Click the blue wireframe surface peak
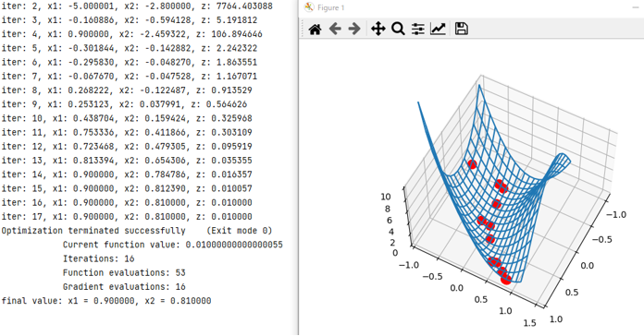Viewport: 644px width, 336px height. pos(479,85)
